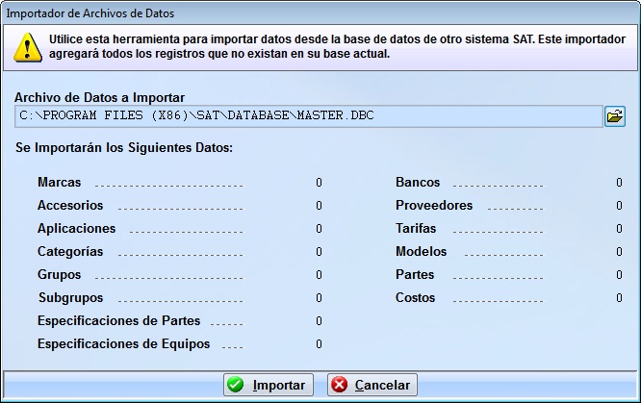Select the Marcas label
The height and width of the screenshot is (403, 641).
(x=59, y=182)
